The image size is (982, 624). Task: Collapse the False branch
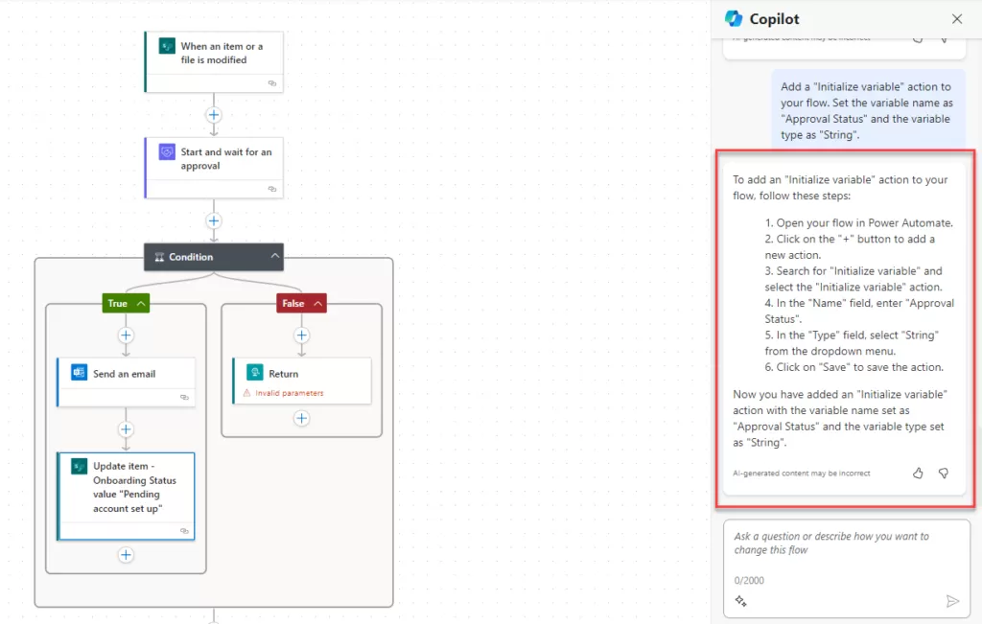[318, 304]
